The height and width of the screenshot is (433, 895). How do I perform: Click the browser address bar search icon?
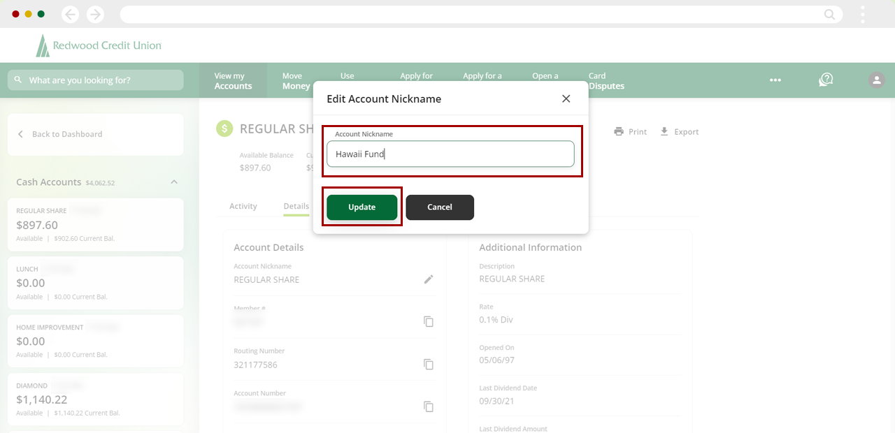pos(830,14)
